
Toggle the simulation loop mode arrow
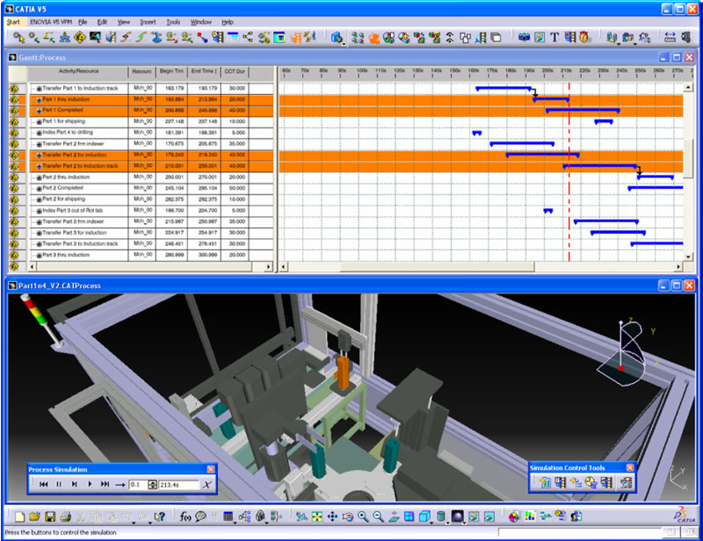pos(120,485)
